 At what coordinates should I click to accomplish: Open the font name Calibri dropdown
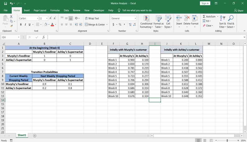pos(38,18)
